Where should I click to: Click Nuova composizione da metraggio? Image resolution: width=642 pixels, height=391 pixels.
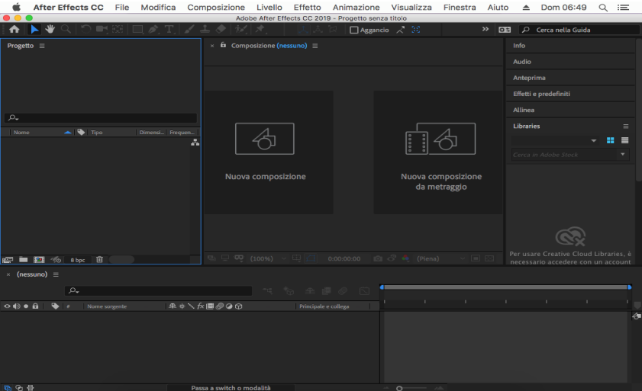coord(438,152)
